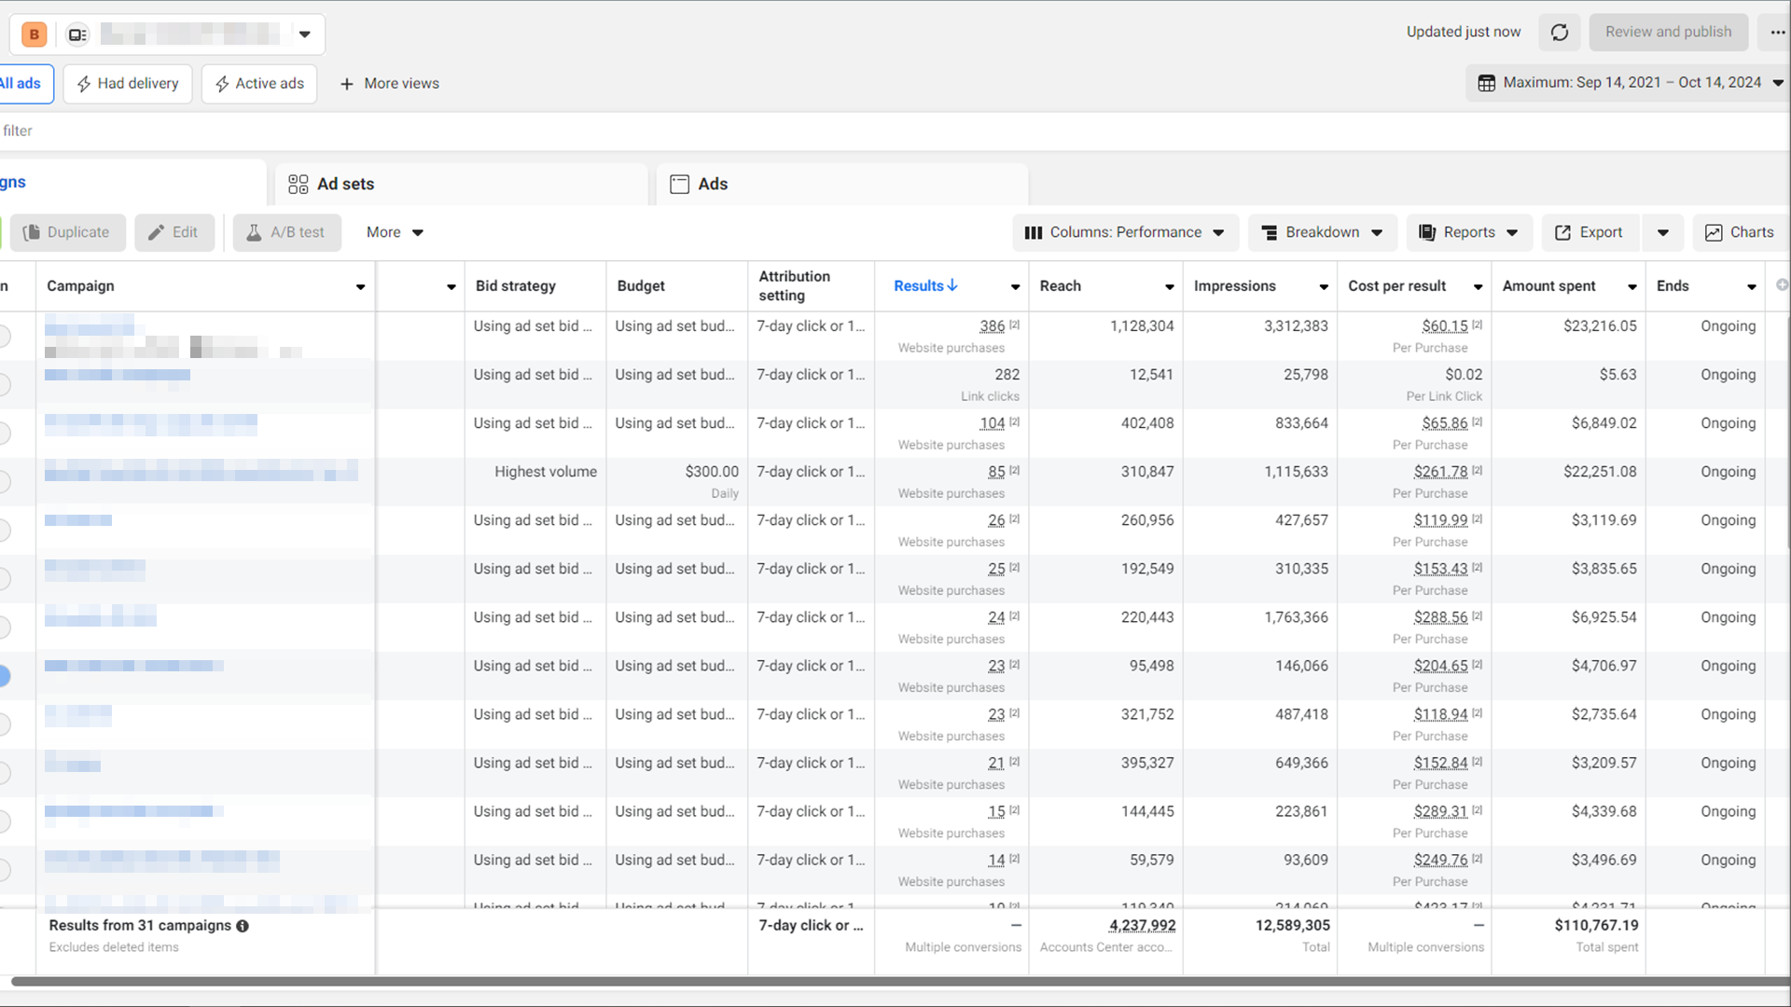This screenshot has width=1791, height=1007.
Task: Open the Breakdown dropdown
Action: click(1321, 232)
